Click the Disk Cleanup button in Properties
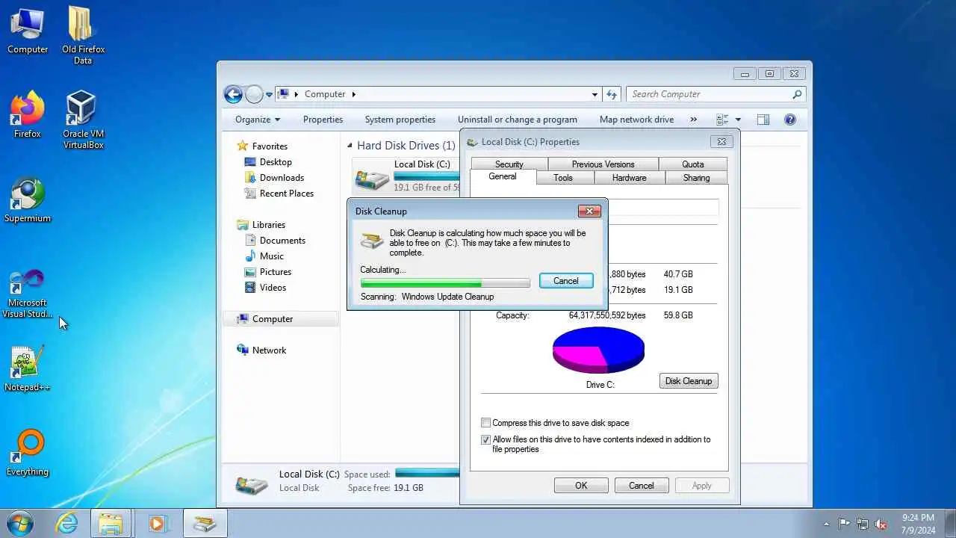956x538 pixels. [x=689, y=381]
